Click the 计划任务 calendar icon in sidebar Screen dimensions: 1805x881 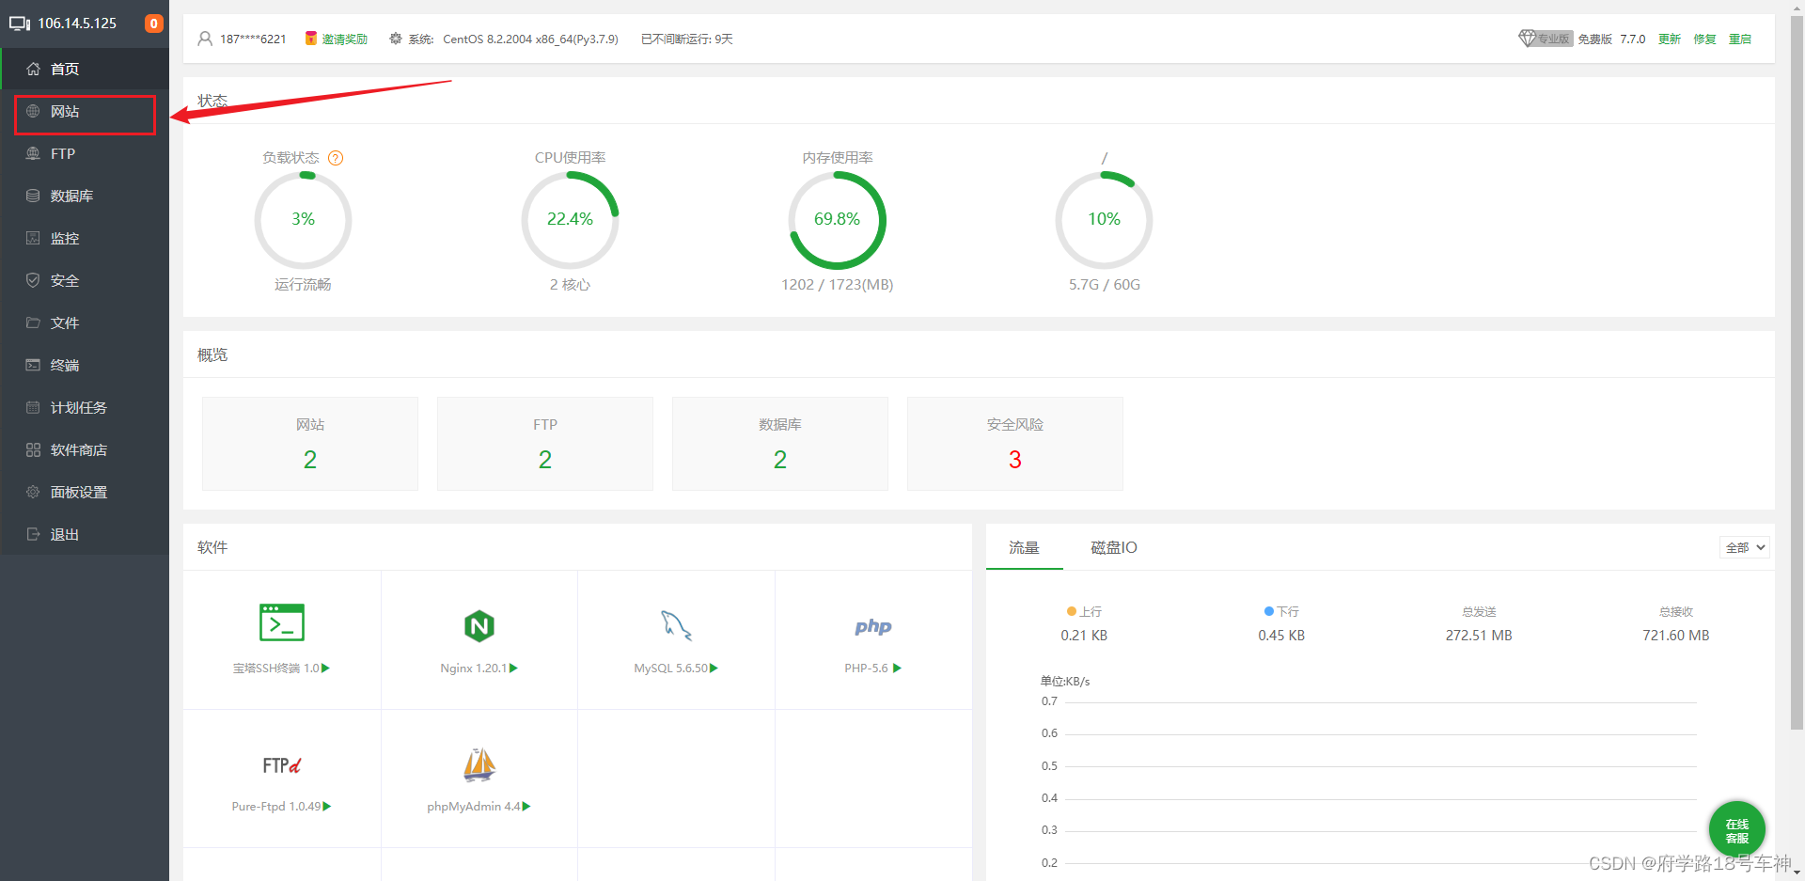coord(33,407)
